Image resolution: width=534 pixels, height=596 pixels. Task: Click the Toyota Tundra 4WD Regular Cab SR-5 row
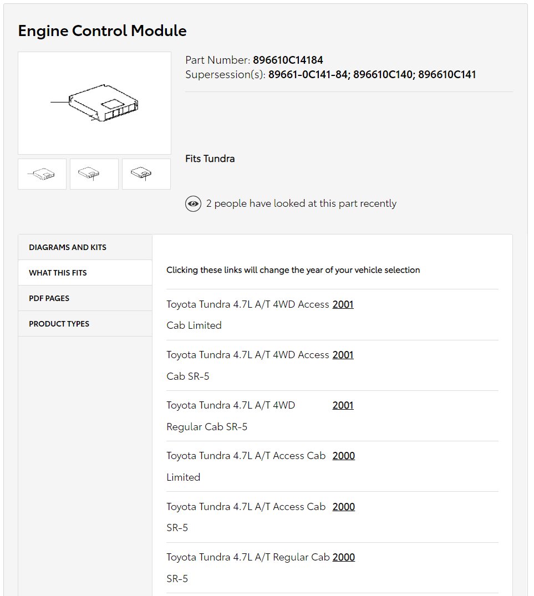pos(332,416)
